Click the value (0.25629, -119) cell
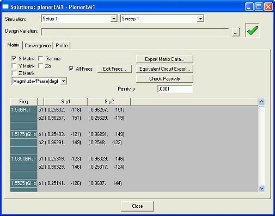This screenshot has width=275, height=216. pos(106,118)
